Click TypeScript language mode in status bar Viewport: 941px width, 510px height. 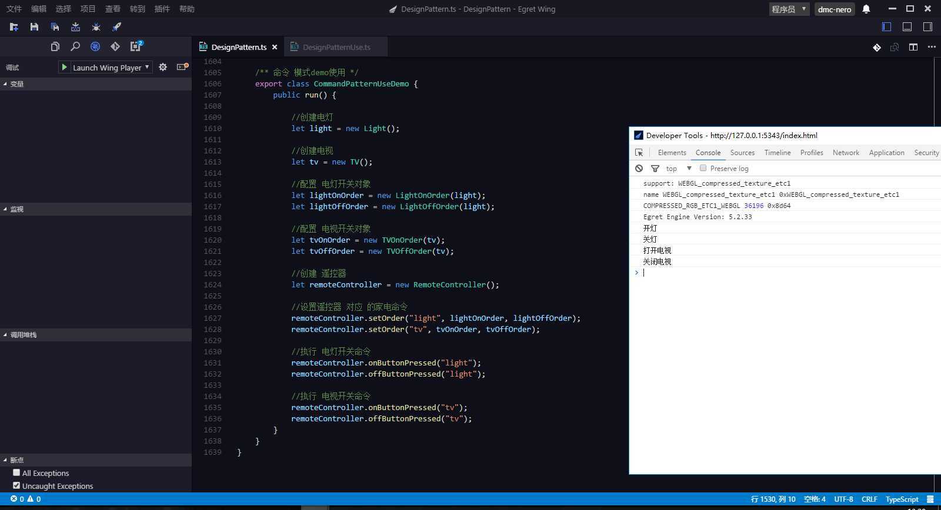[902, 499]
